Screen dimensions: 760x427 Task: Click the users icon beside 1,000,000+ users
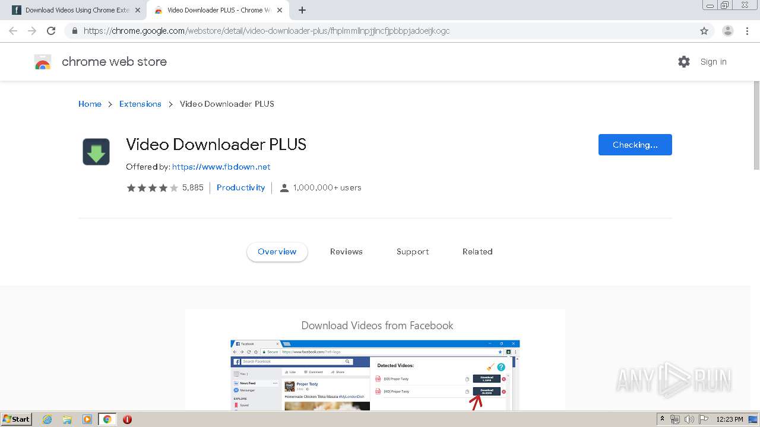click(x=284, y=188)
